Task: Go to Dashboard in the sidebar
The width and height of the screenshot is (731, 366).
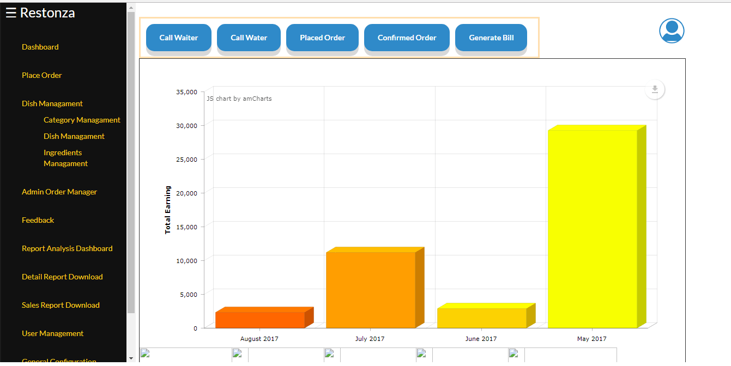Action: pyautogui.click(x=40, y=47)
